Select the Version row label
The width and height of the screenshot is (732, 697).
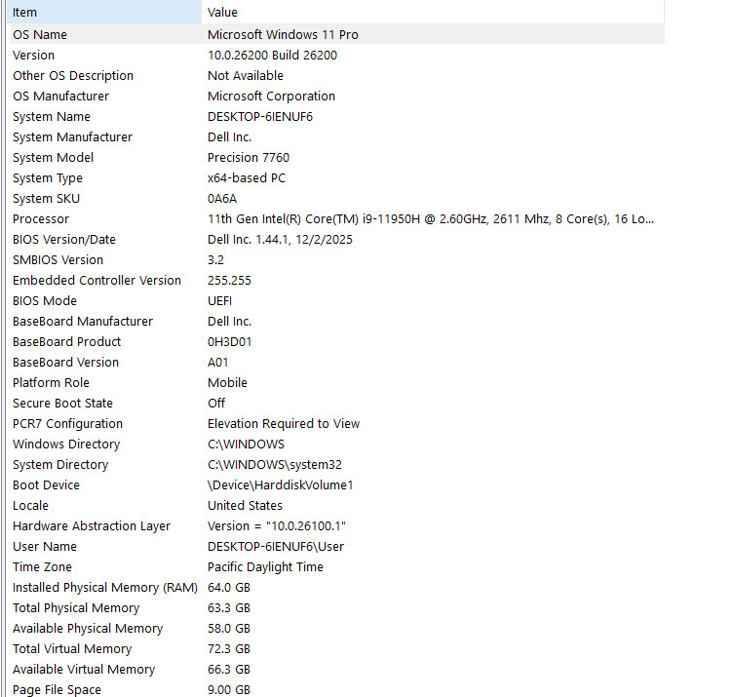33,56
